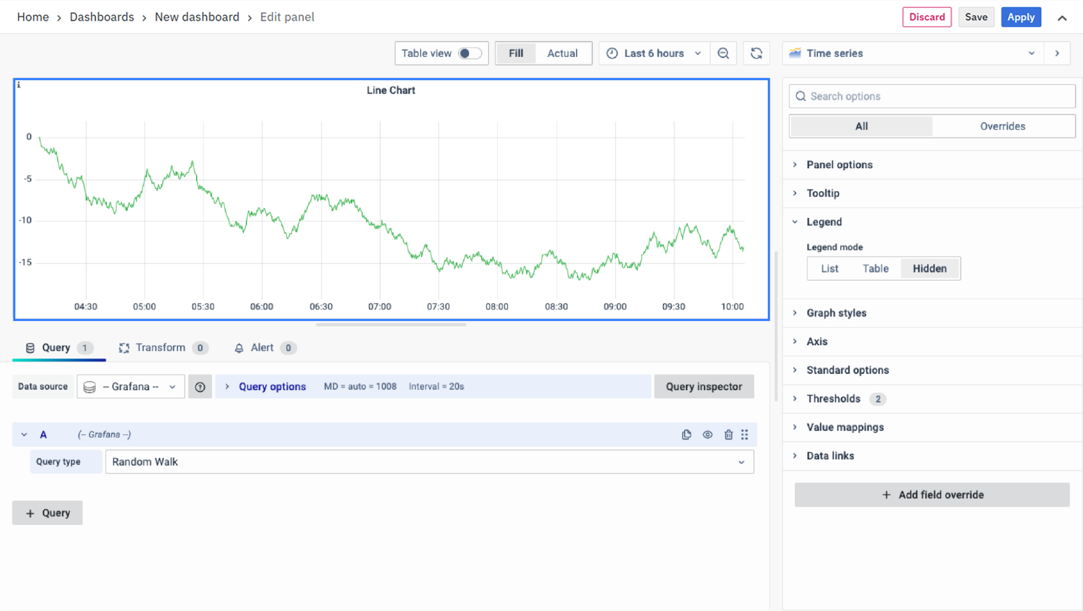Image resolution: width=1083 pixels, height=611 pixels.
Task: Click the refresh dashboard icon
Action: coord(756,53)
